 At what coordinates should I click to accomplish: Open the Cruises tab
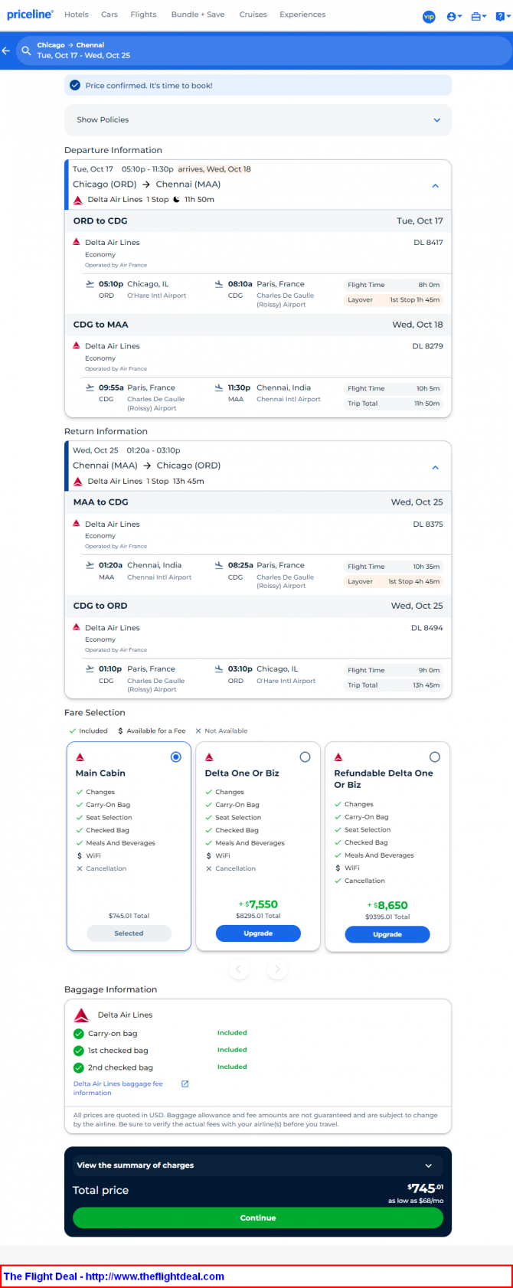click(253, 15)
